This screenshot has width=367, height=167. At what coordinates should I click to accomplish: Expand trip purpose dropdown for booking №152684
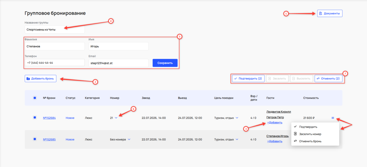tap(237, 118)
